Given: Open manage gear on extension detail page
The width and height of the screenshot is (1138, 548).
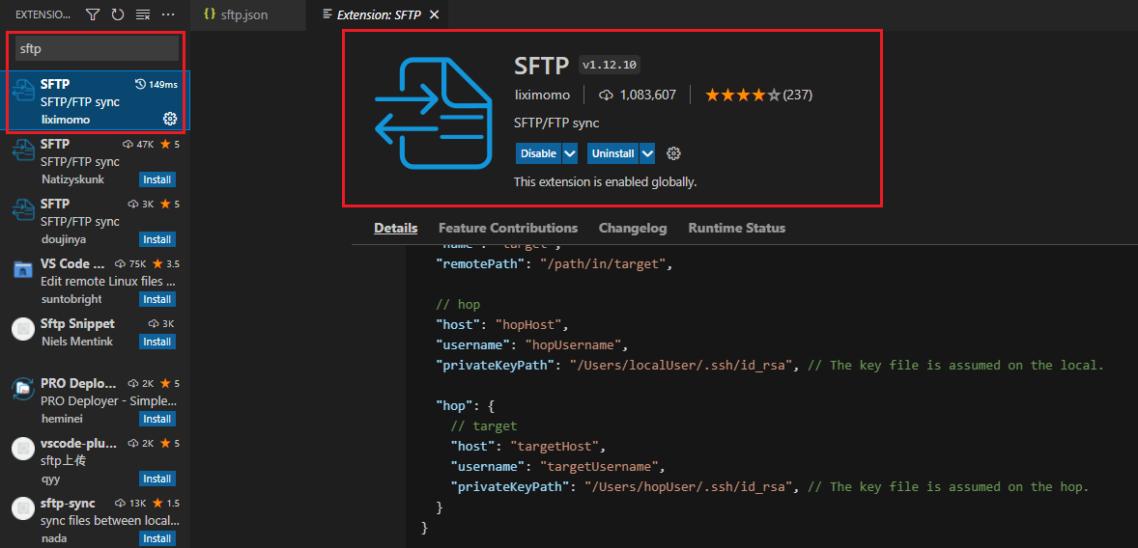Looking at the screenshot, I should 673,153.
